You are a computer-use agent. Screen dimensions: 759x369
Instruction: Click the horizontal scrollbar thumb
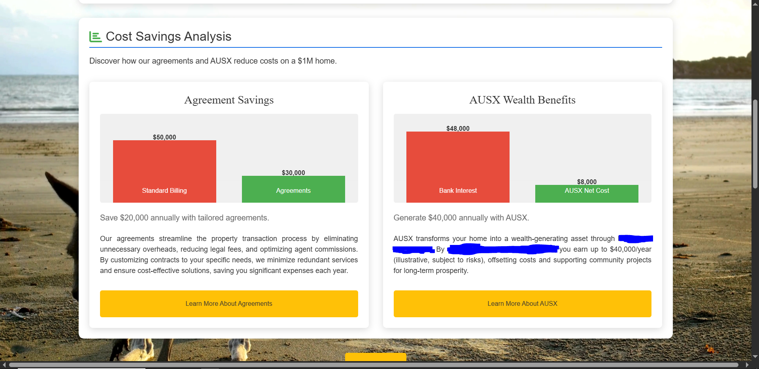[x=373, y=365]
